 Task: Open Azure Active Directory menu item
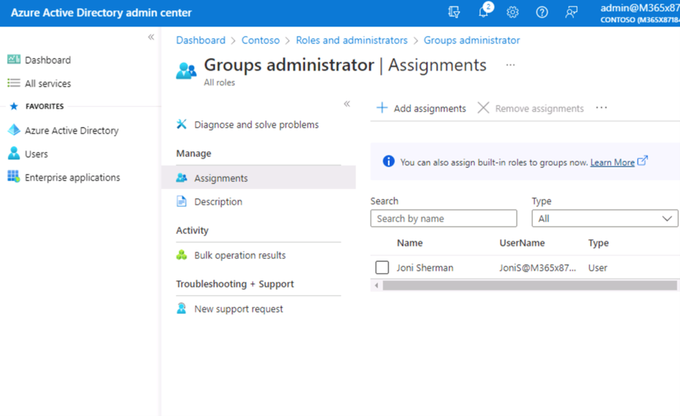pos(71,131)
